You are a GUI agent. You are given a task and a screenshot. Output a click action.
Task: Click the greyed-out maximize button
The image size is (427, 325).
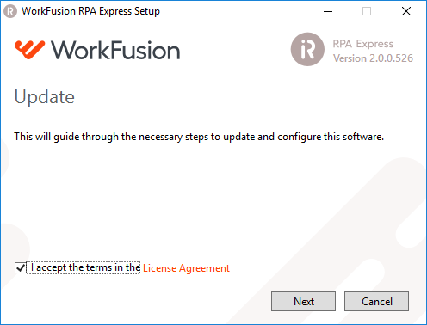click(367, 11)
